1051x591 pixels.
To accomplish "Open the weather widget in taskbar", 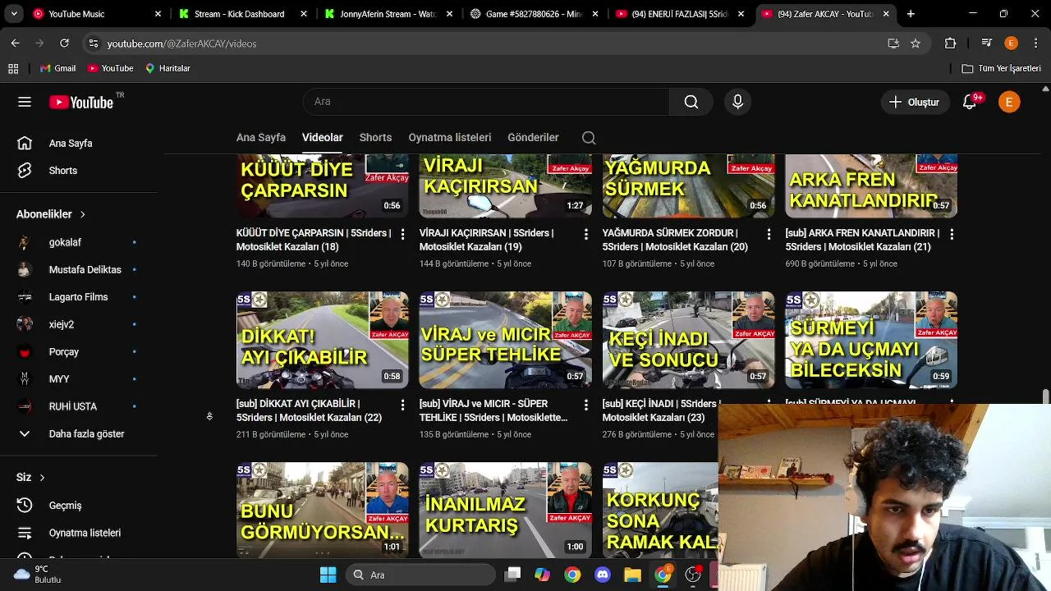I will click(37, 575).
